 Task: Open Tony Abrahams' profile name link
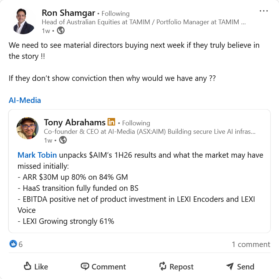coord(74,122)
